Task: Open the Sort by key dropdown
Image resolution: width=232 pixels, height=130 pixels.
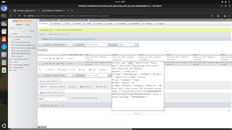Action: tap(127, 45)
